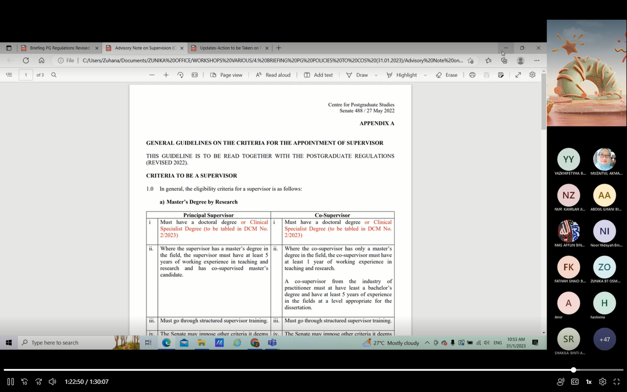
Task: Open Task View on taskbar
Action: 148,342
